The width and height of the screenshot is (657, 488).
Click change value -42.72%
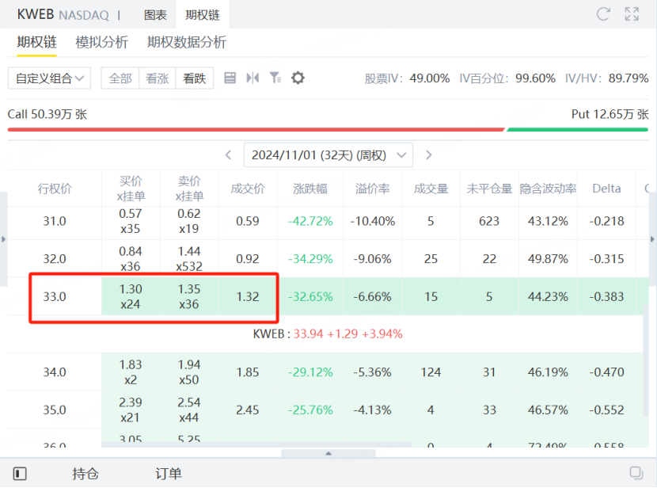(x=310, y=221)
